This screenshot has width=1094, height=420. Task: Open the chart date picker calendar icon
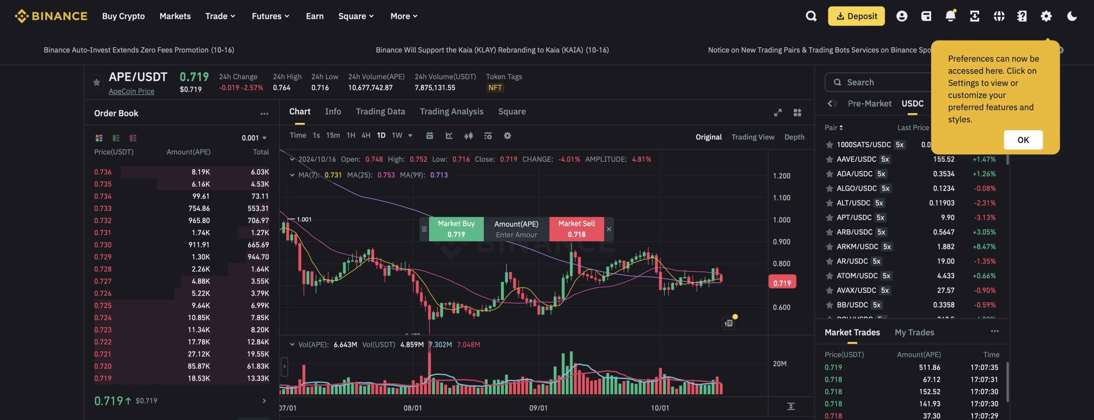pyautogui.click(x=429, y=136)
